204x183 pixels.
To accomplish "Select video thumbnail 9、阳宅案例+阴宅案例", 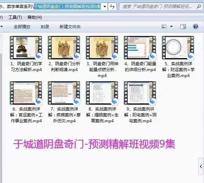I will pyautogui.click(x=140, y=93).
